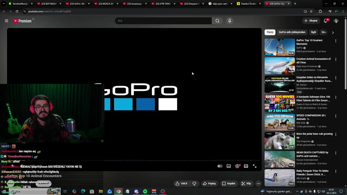Focus the Ara search field
347x195 pixels.
[163, 21]
